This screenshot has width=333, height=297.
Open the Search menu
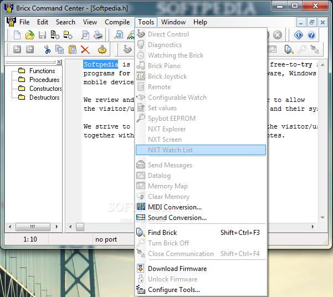[x=65, y=22]
